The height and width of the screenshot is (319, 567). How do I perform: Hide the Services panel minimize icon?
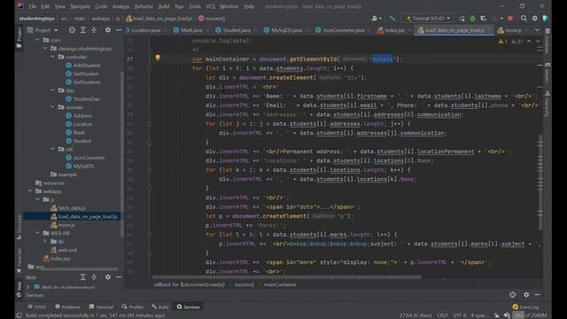coord(538,295)
